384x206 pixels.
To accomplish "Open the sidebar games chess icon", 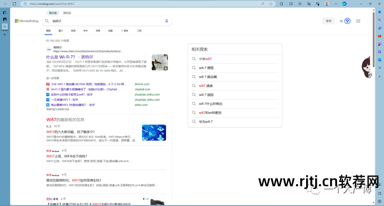I will pos(379,44).
